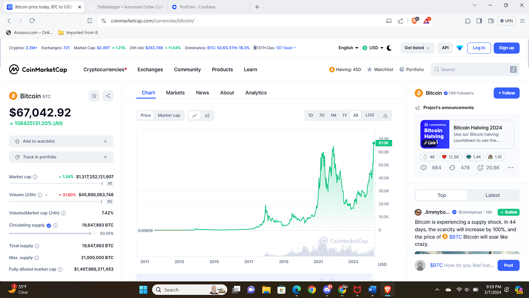This screenshot has width=529, height=298.
Task: Click the comment count icon showing 664
Action: coord(424,168)
